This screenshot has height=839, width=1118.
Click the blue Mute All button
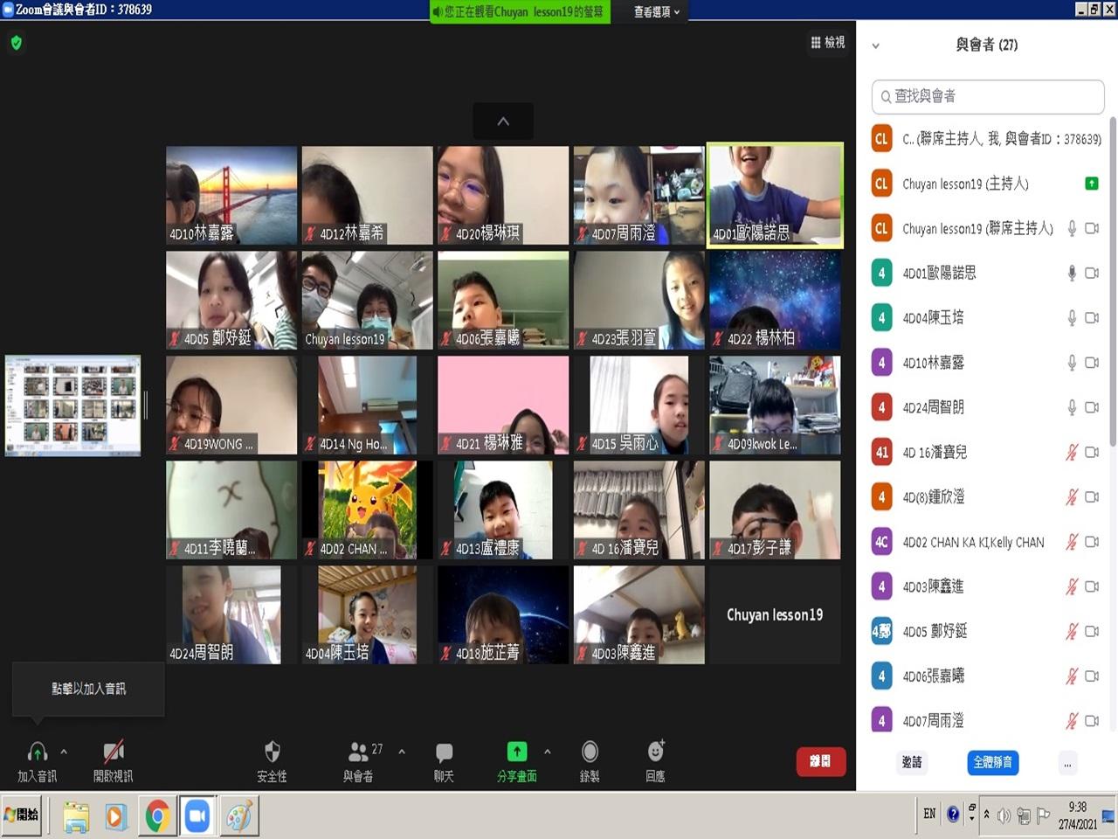[992, 762]
